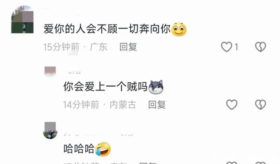The image size is (280, 164).
Task: Dislike the 爱你的人会不顾一切奔向你 comment
Action: 260,47
